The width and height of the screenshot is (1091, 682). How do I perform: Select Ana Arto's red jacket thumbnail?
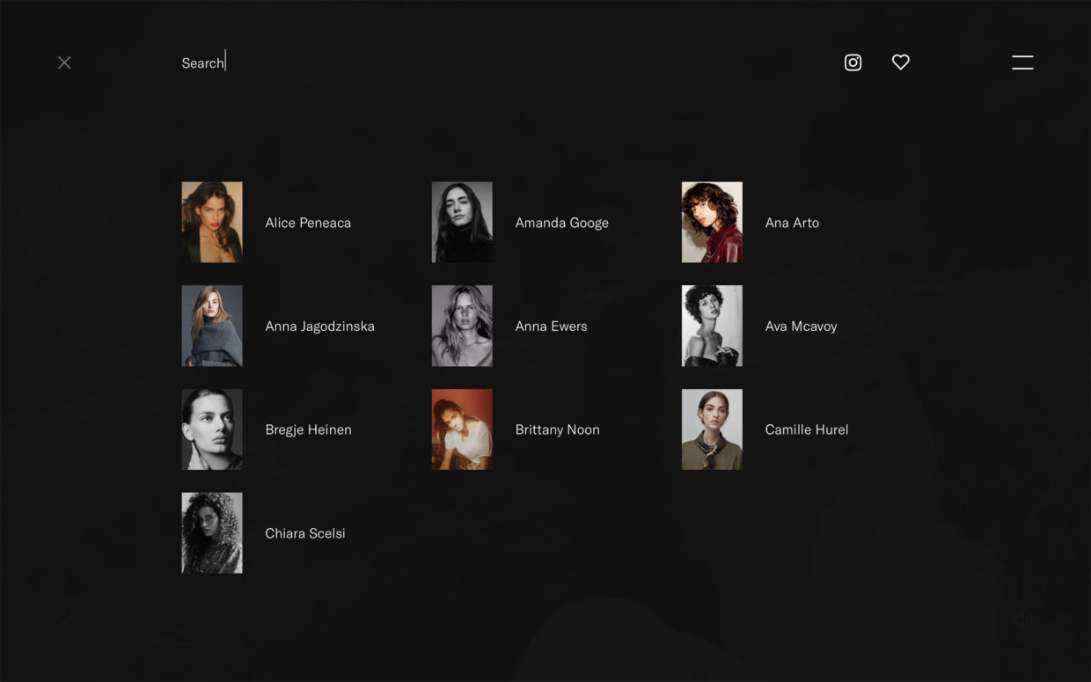pos(712,222)
